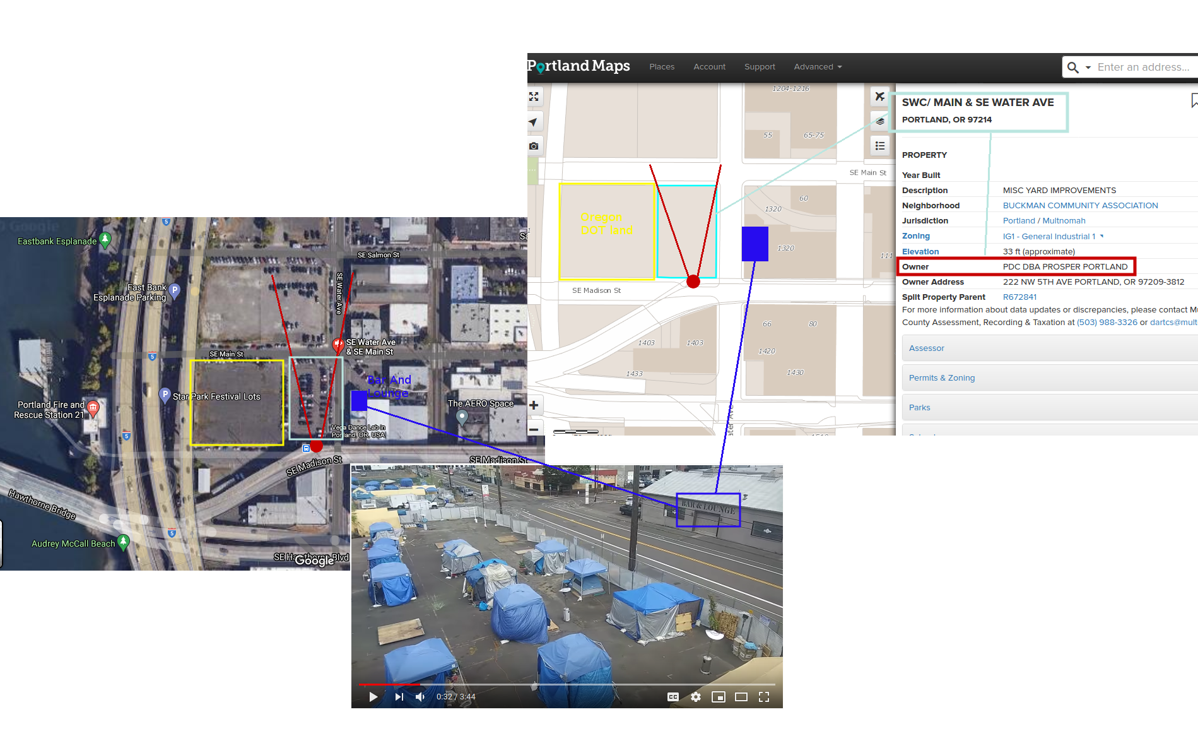Image resolution: width=1198 pixels, height=748 pixels.
Task: Click the Zoning label link
Action: pyautogui.click(x=916, y=236)
